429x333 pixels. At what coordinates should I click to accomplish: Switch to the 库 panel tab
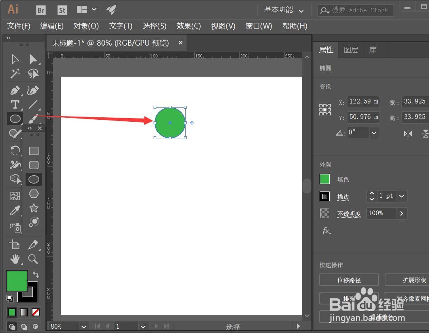pos(373,50)
